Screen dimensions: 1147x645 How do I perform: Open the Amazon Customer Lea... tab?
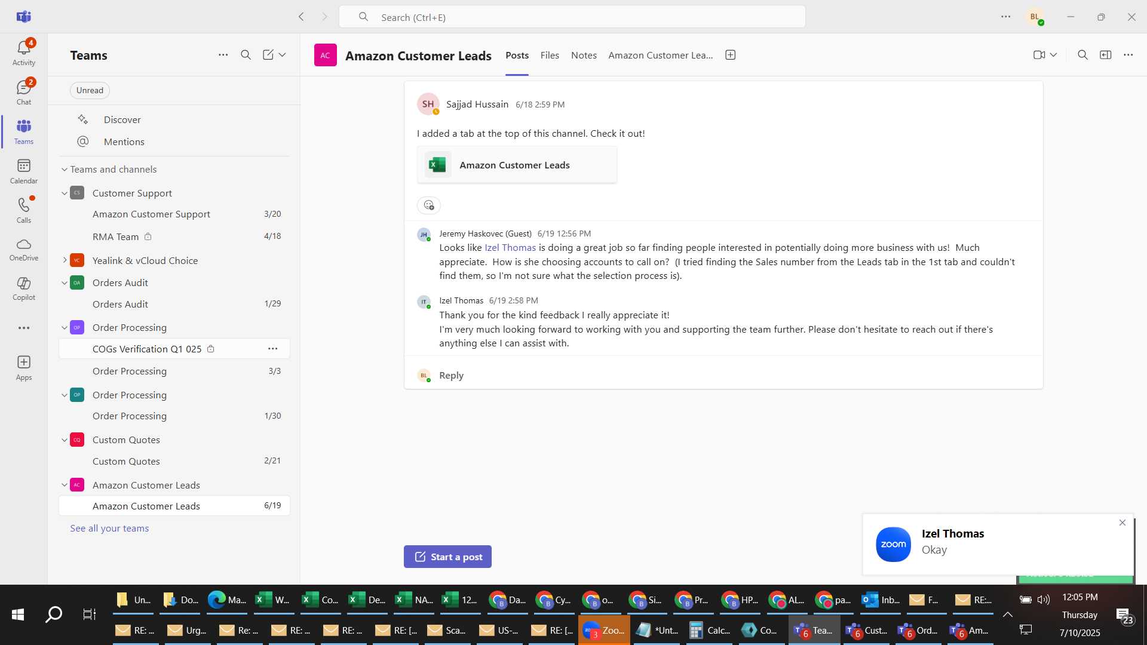[x=661, y=55]
